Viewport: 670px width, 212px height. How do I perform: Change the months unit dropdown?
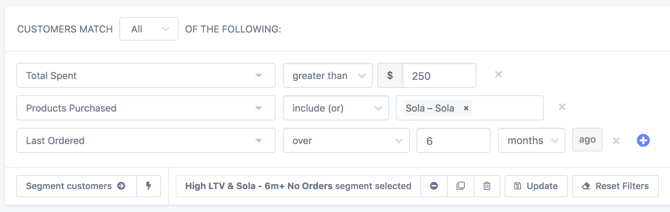click(532, 140)
